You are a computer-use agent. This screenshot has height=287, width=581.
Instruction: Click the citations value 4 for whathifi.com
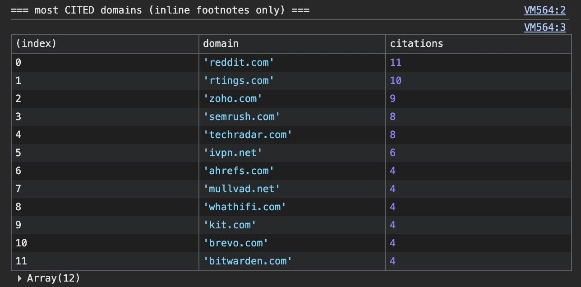393,207
